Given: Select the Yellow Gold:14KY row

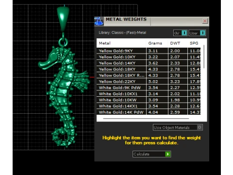Looking at the screenshot, I should 149,63.
